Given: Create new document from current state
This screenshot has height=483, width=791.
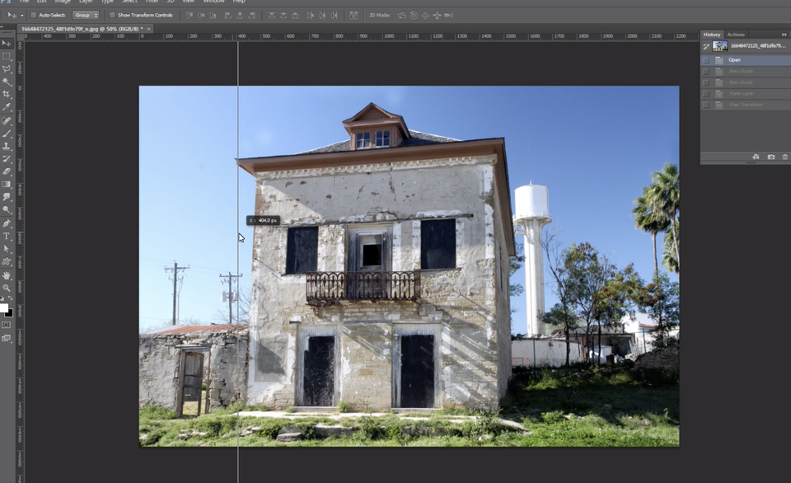Looking at the screenshot, I should [756, 157].
